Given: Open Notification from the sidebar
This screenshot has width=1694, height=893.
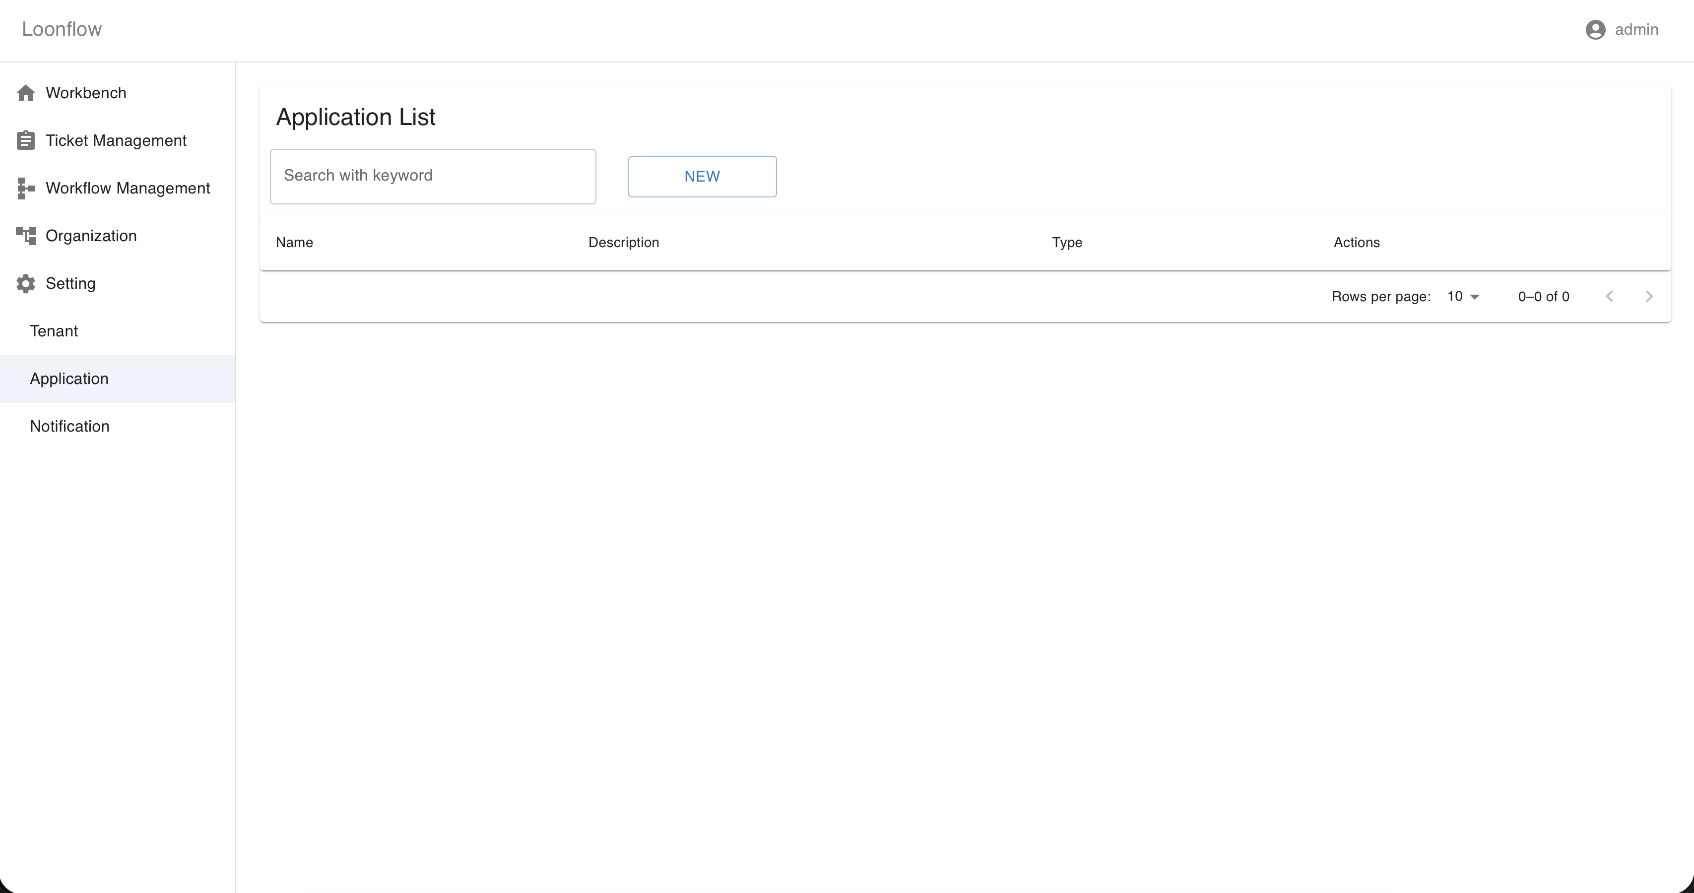Looking at the screenshot, I should pos(69,426).
